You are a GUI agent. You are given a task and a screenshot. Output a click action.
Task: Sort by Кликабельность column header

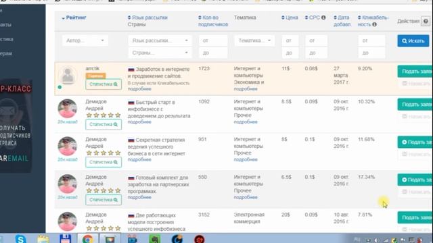coord(373,21)
